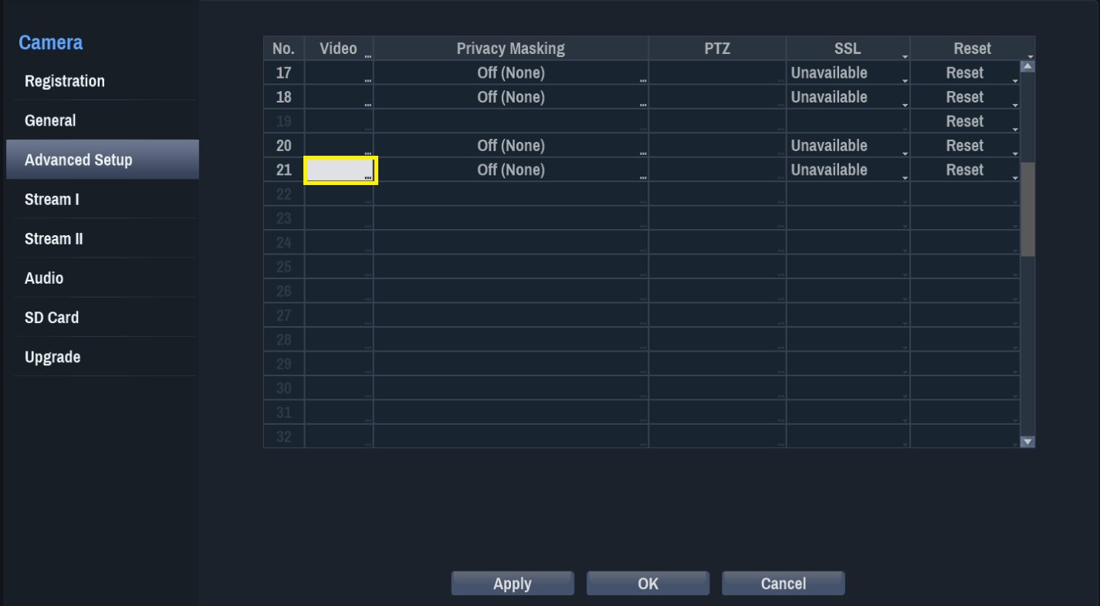
Task: Confirm with the OK button
Action: coord(648,584)
